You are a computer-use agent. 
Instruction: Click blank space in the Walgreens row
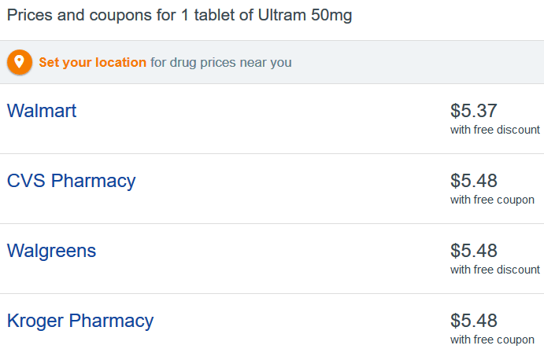[x=271, y=259]
